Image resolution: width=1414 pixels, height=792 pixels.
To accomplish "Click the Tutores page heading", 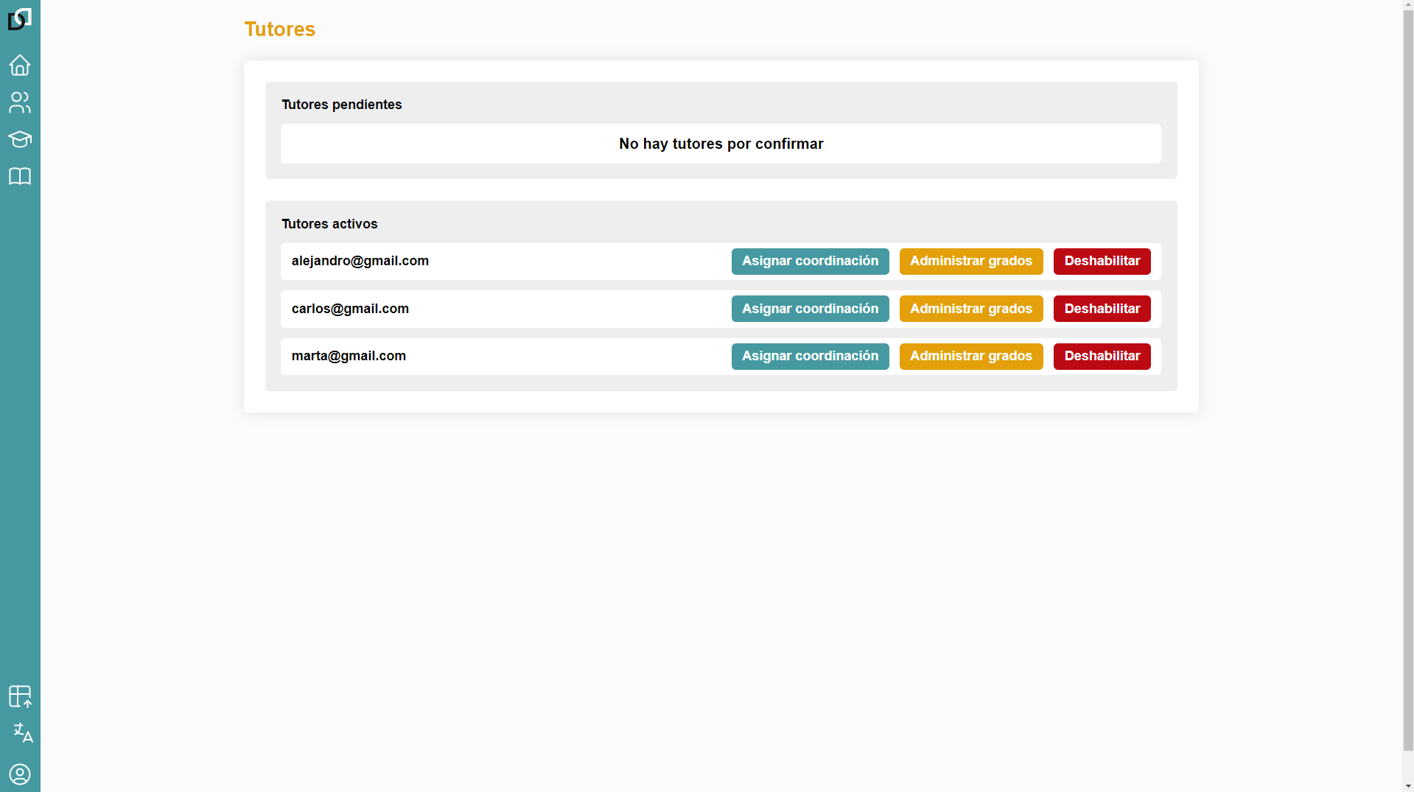I will [x=279, y=29].
